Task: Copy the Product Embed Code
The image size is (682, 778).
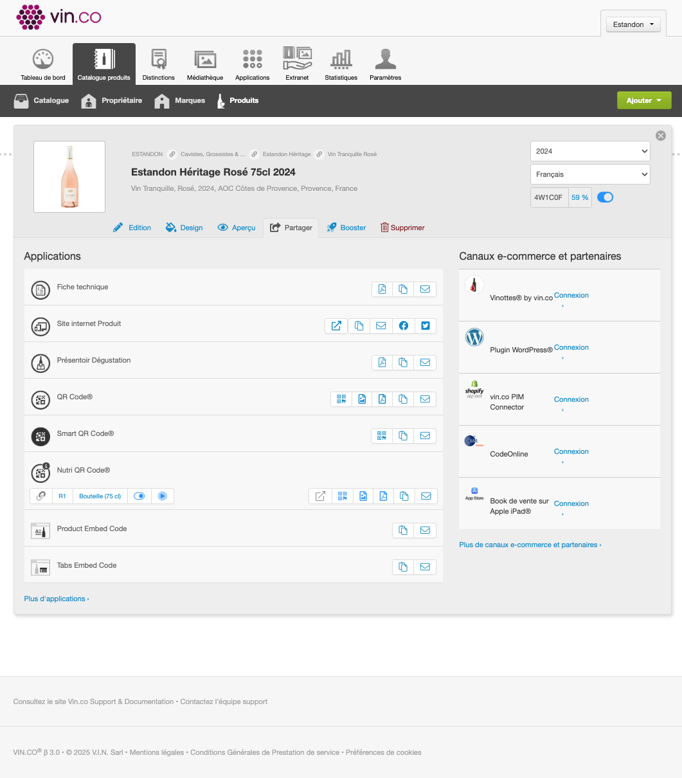Action: pos(403,530)
